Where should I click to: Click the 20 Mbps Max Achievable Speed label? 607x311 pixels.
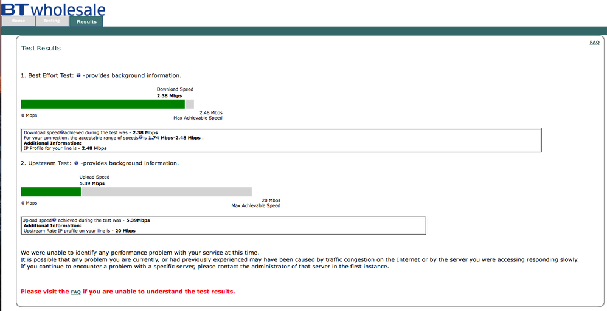pyautogui.click(x=256, y=203)
